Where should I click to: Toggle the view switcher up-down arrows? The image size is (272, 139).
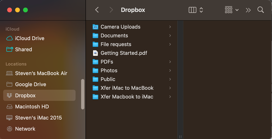(201, 10)
